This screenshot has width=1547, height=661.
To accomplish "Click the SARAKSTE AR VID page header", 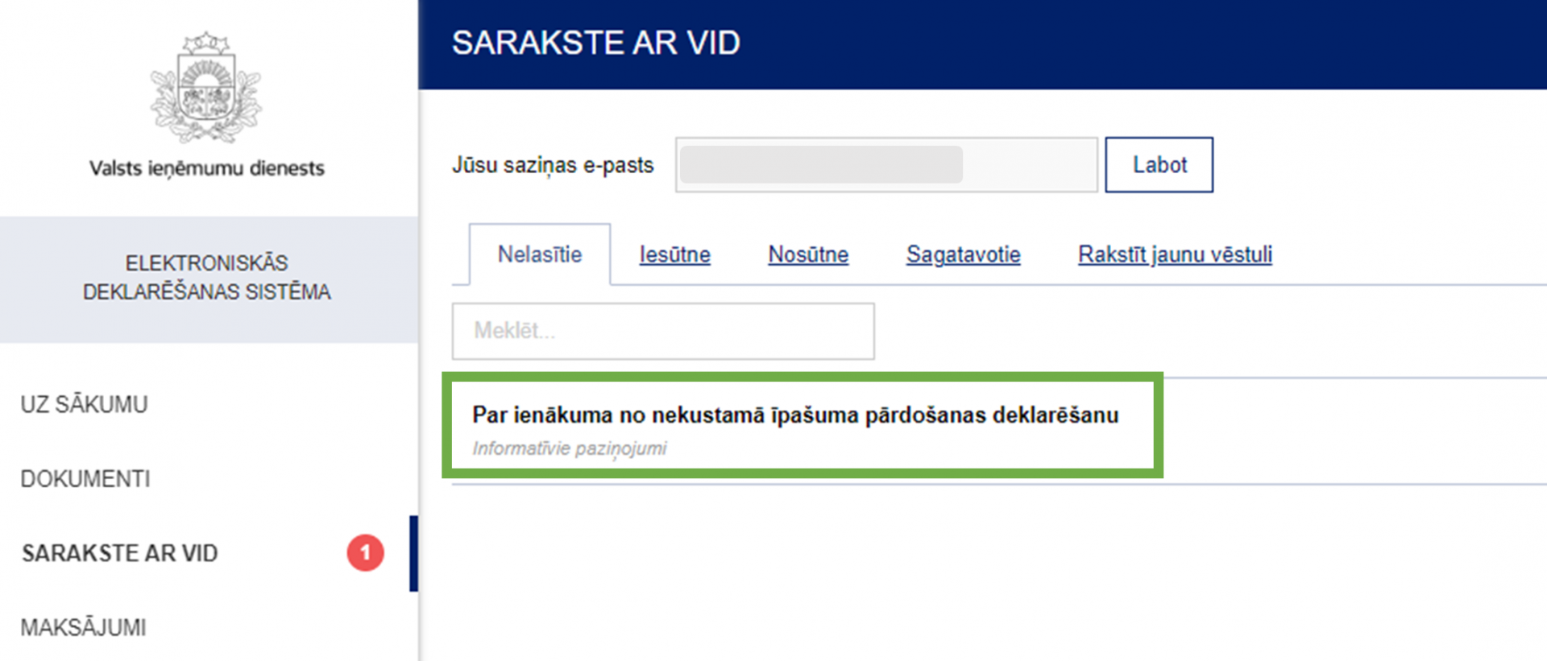I will (x=595, y=43).
